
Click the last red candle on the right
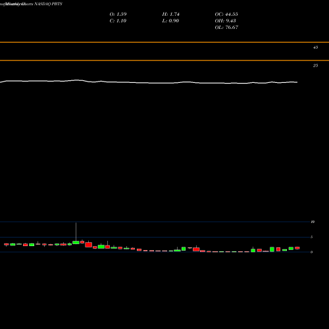[297, 248]
